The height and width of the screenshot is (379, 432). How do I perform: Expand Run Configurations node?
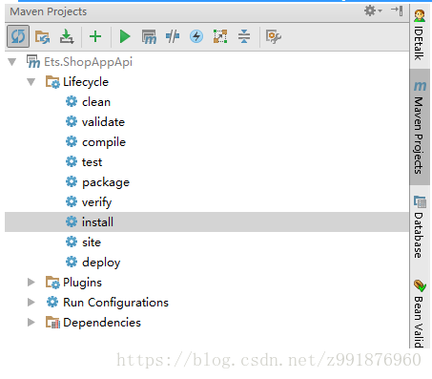(x=31, y=303)
